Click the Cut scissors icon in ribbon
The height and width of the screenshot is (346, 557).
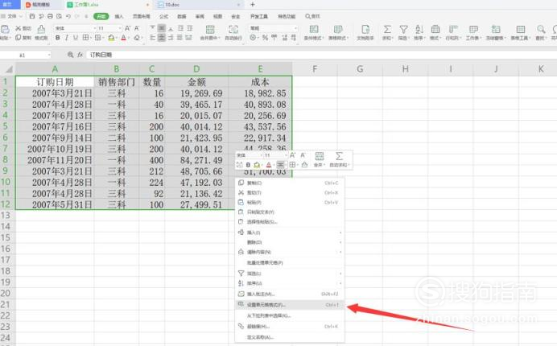click(19, 28)
